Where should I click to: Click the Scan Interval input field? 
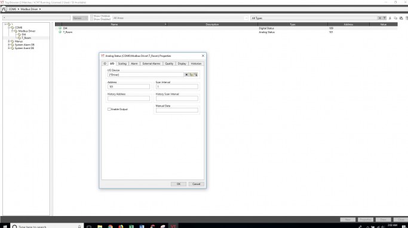(x=177, y=87)
